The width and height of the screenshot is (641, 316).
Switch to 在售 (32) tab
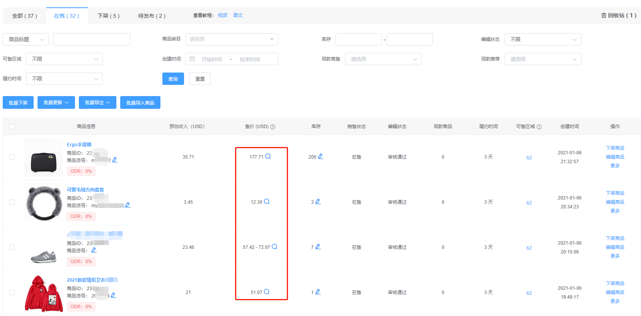[67, 16]
